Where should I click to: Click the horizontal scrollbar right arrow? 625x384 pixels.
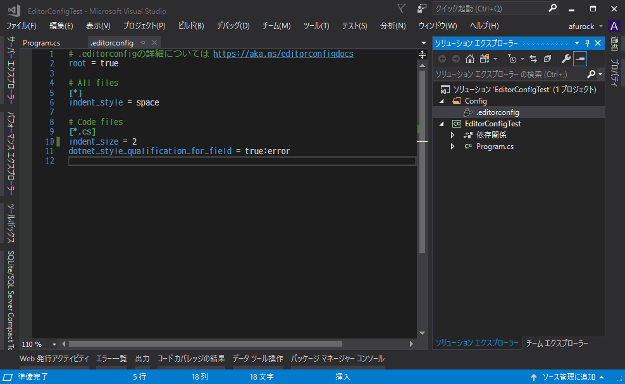point(411,344)
